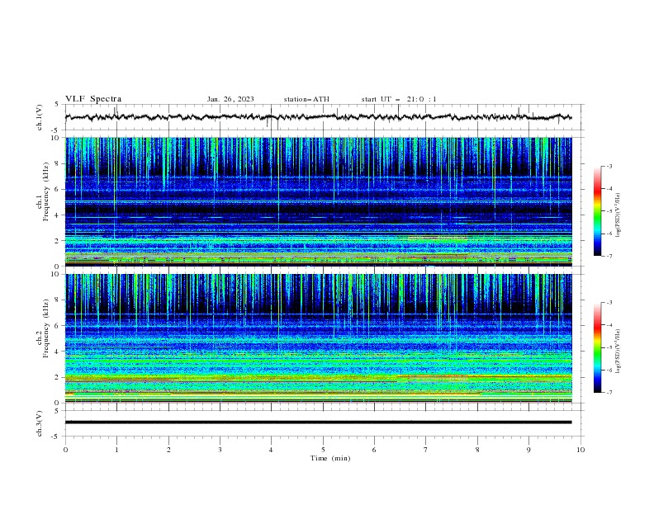Click the time axis tick label '2'
Image resolution: width=654 pixels, height=505 pixels.
(x=168, y=450)
